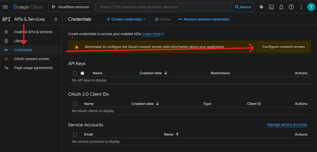Click the Credentials key icon

(x=6, y=50)
